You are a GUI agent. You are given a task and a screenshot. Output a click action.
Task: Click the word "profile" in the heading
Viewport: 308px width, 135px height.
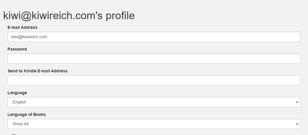coord(120,16)
